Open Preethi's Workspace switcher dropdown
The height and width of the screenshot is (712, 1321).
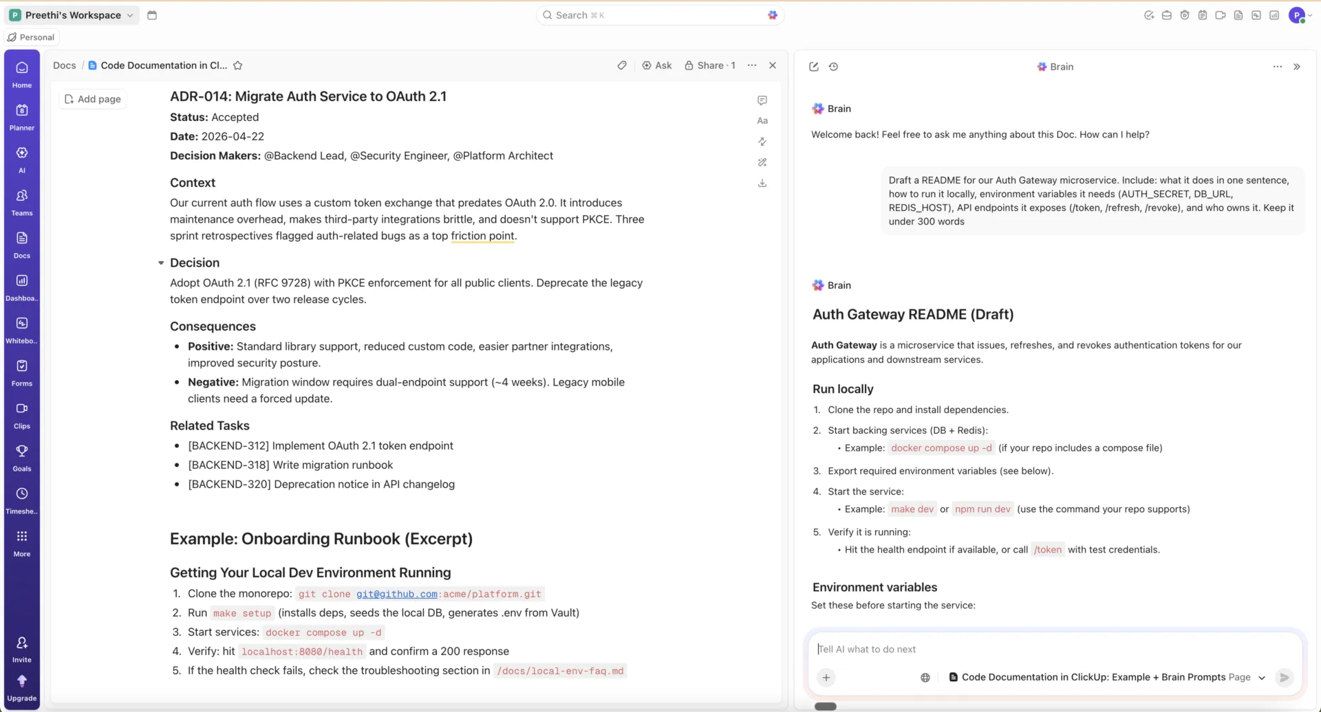point(72,15)
